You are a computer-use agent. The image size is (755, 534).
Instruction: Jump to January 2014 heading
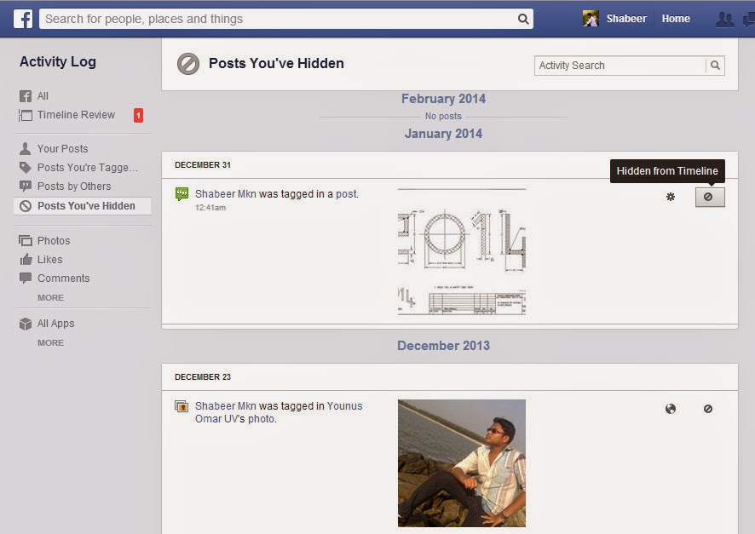(443, 133)
